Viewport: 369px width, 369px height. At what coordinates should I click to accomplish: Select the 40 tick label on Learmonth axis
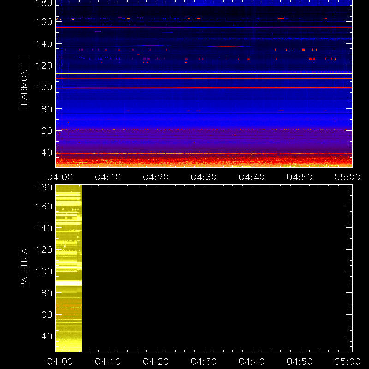(x=47, y=153)
